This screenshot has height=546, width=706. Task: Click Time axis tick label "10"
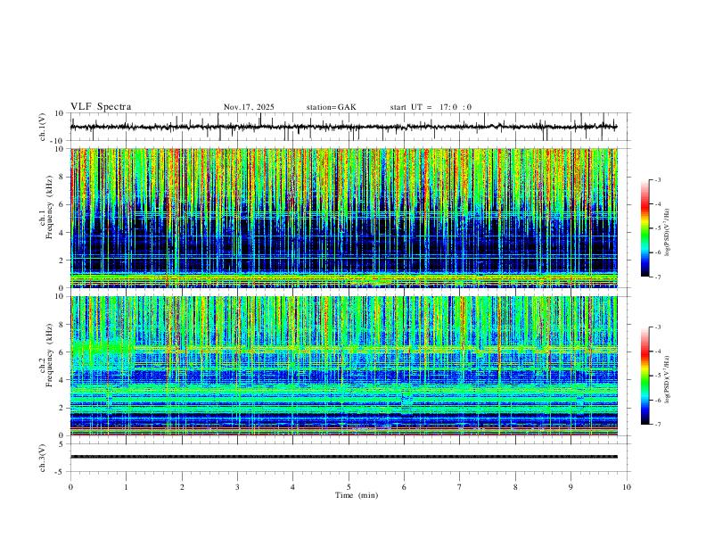pos(627,487)
